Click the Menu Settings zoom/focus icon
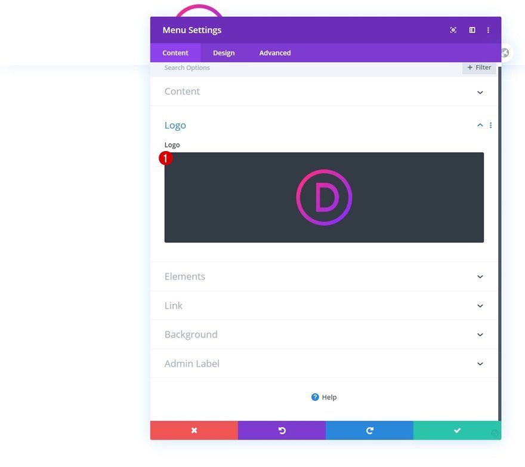 tap(453, 30)
